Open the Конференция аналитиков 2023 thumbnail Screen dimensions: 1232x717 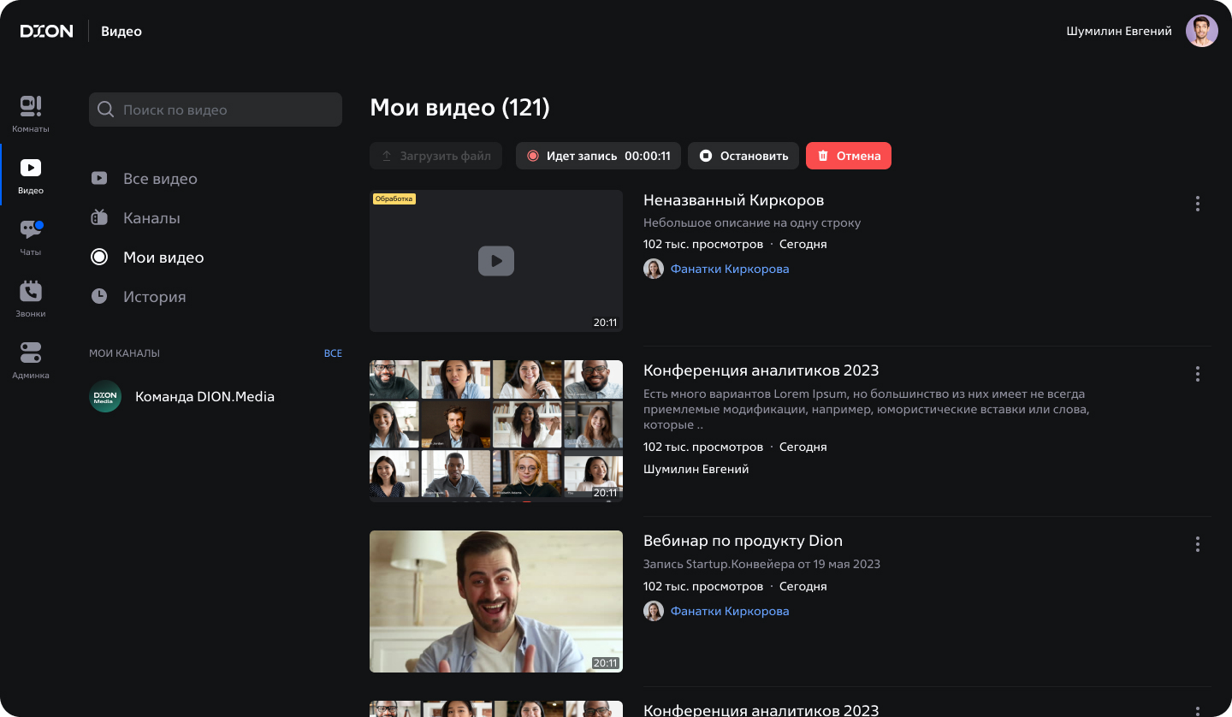click(x=496, y=431)
